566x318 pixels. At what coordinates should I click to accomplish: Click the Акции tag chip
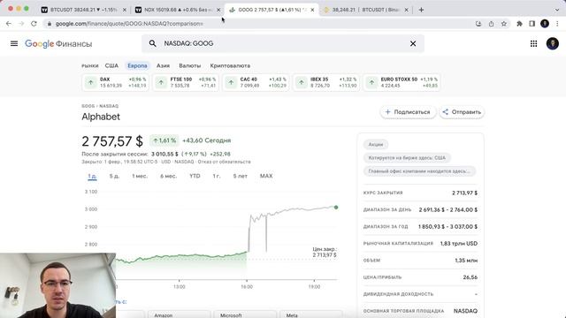click(376, 145)
